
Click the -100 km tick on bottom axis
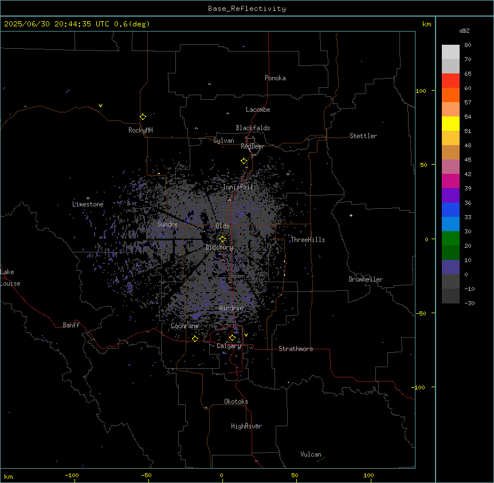click(72, 475)
